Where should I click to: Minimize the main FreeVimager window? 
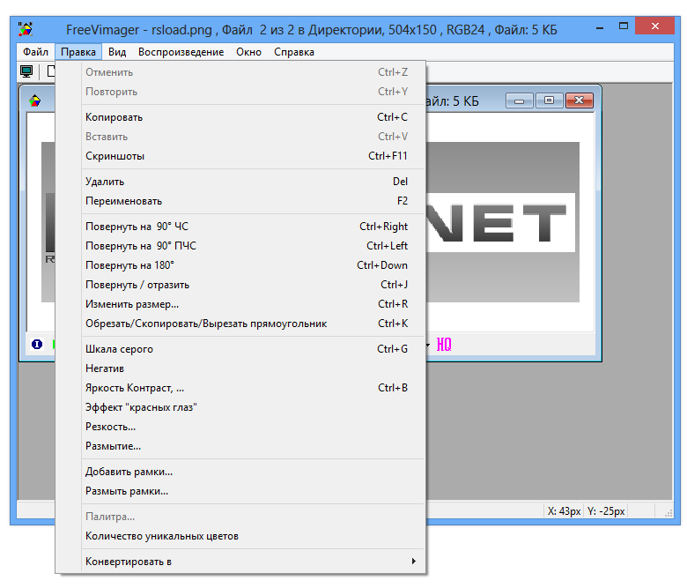click(600, 28)
